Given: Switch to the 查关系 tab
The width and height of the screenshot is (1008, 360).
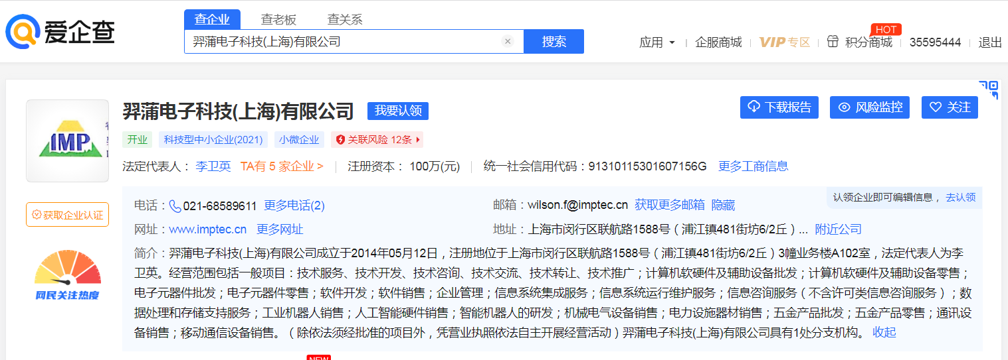Looking at the screenshot, I should 345,19.
